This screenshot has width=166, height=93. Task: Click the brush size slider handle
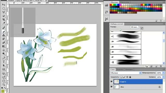(120, 30)
